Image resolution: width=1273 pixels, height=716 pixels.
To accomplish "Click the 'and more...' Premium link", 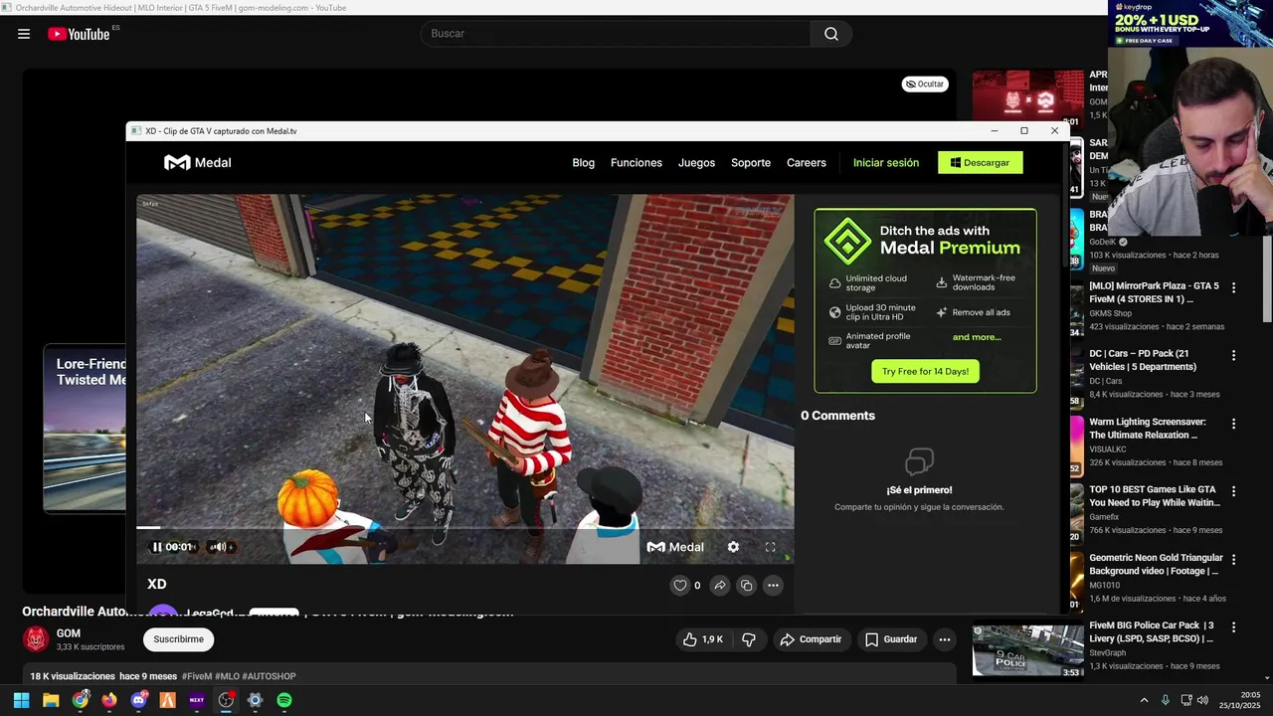I will tap(977, 337).
